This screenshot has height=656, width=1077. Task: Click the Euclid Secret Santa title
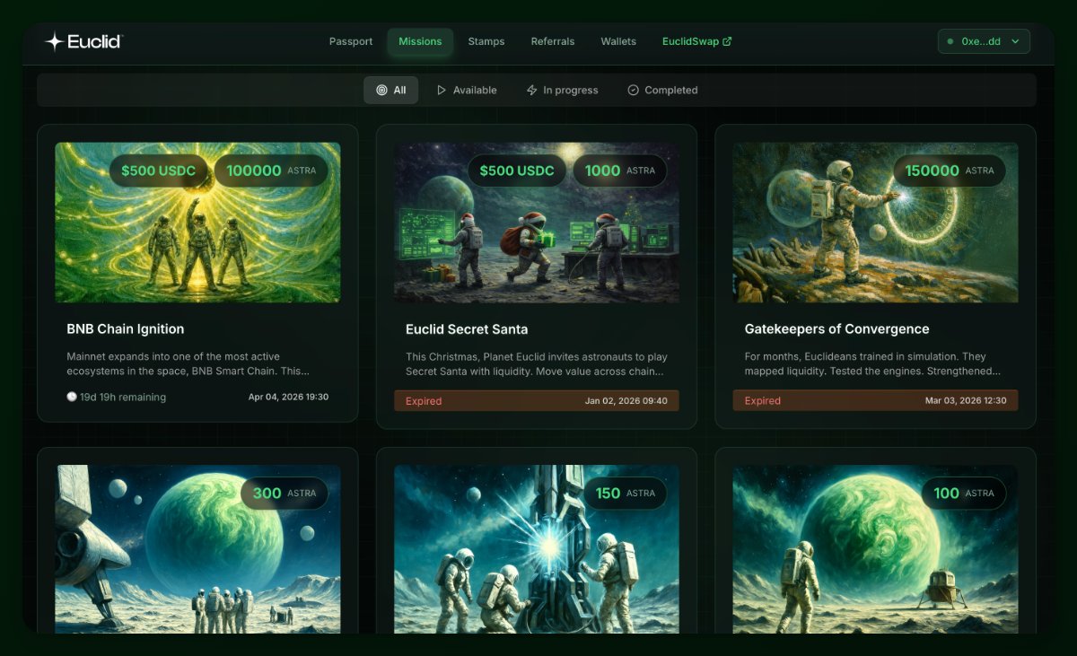(467, 329)
